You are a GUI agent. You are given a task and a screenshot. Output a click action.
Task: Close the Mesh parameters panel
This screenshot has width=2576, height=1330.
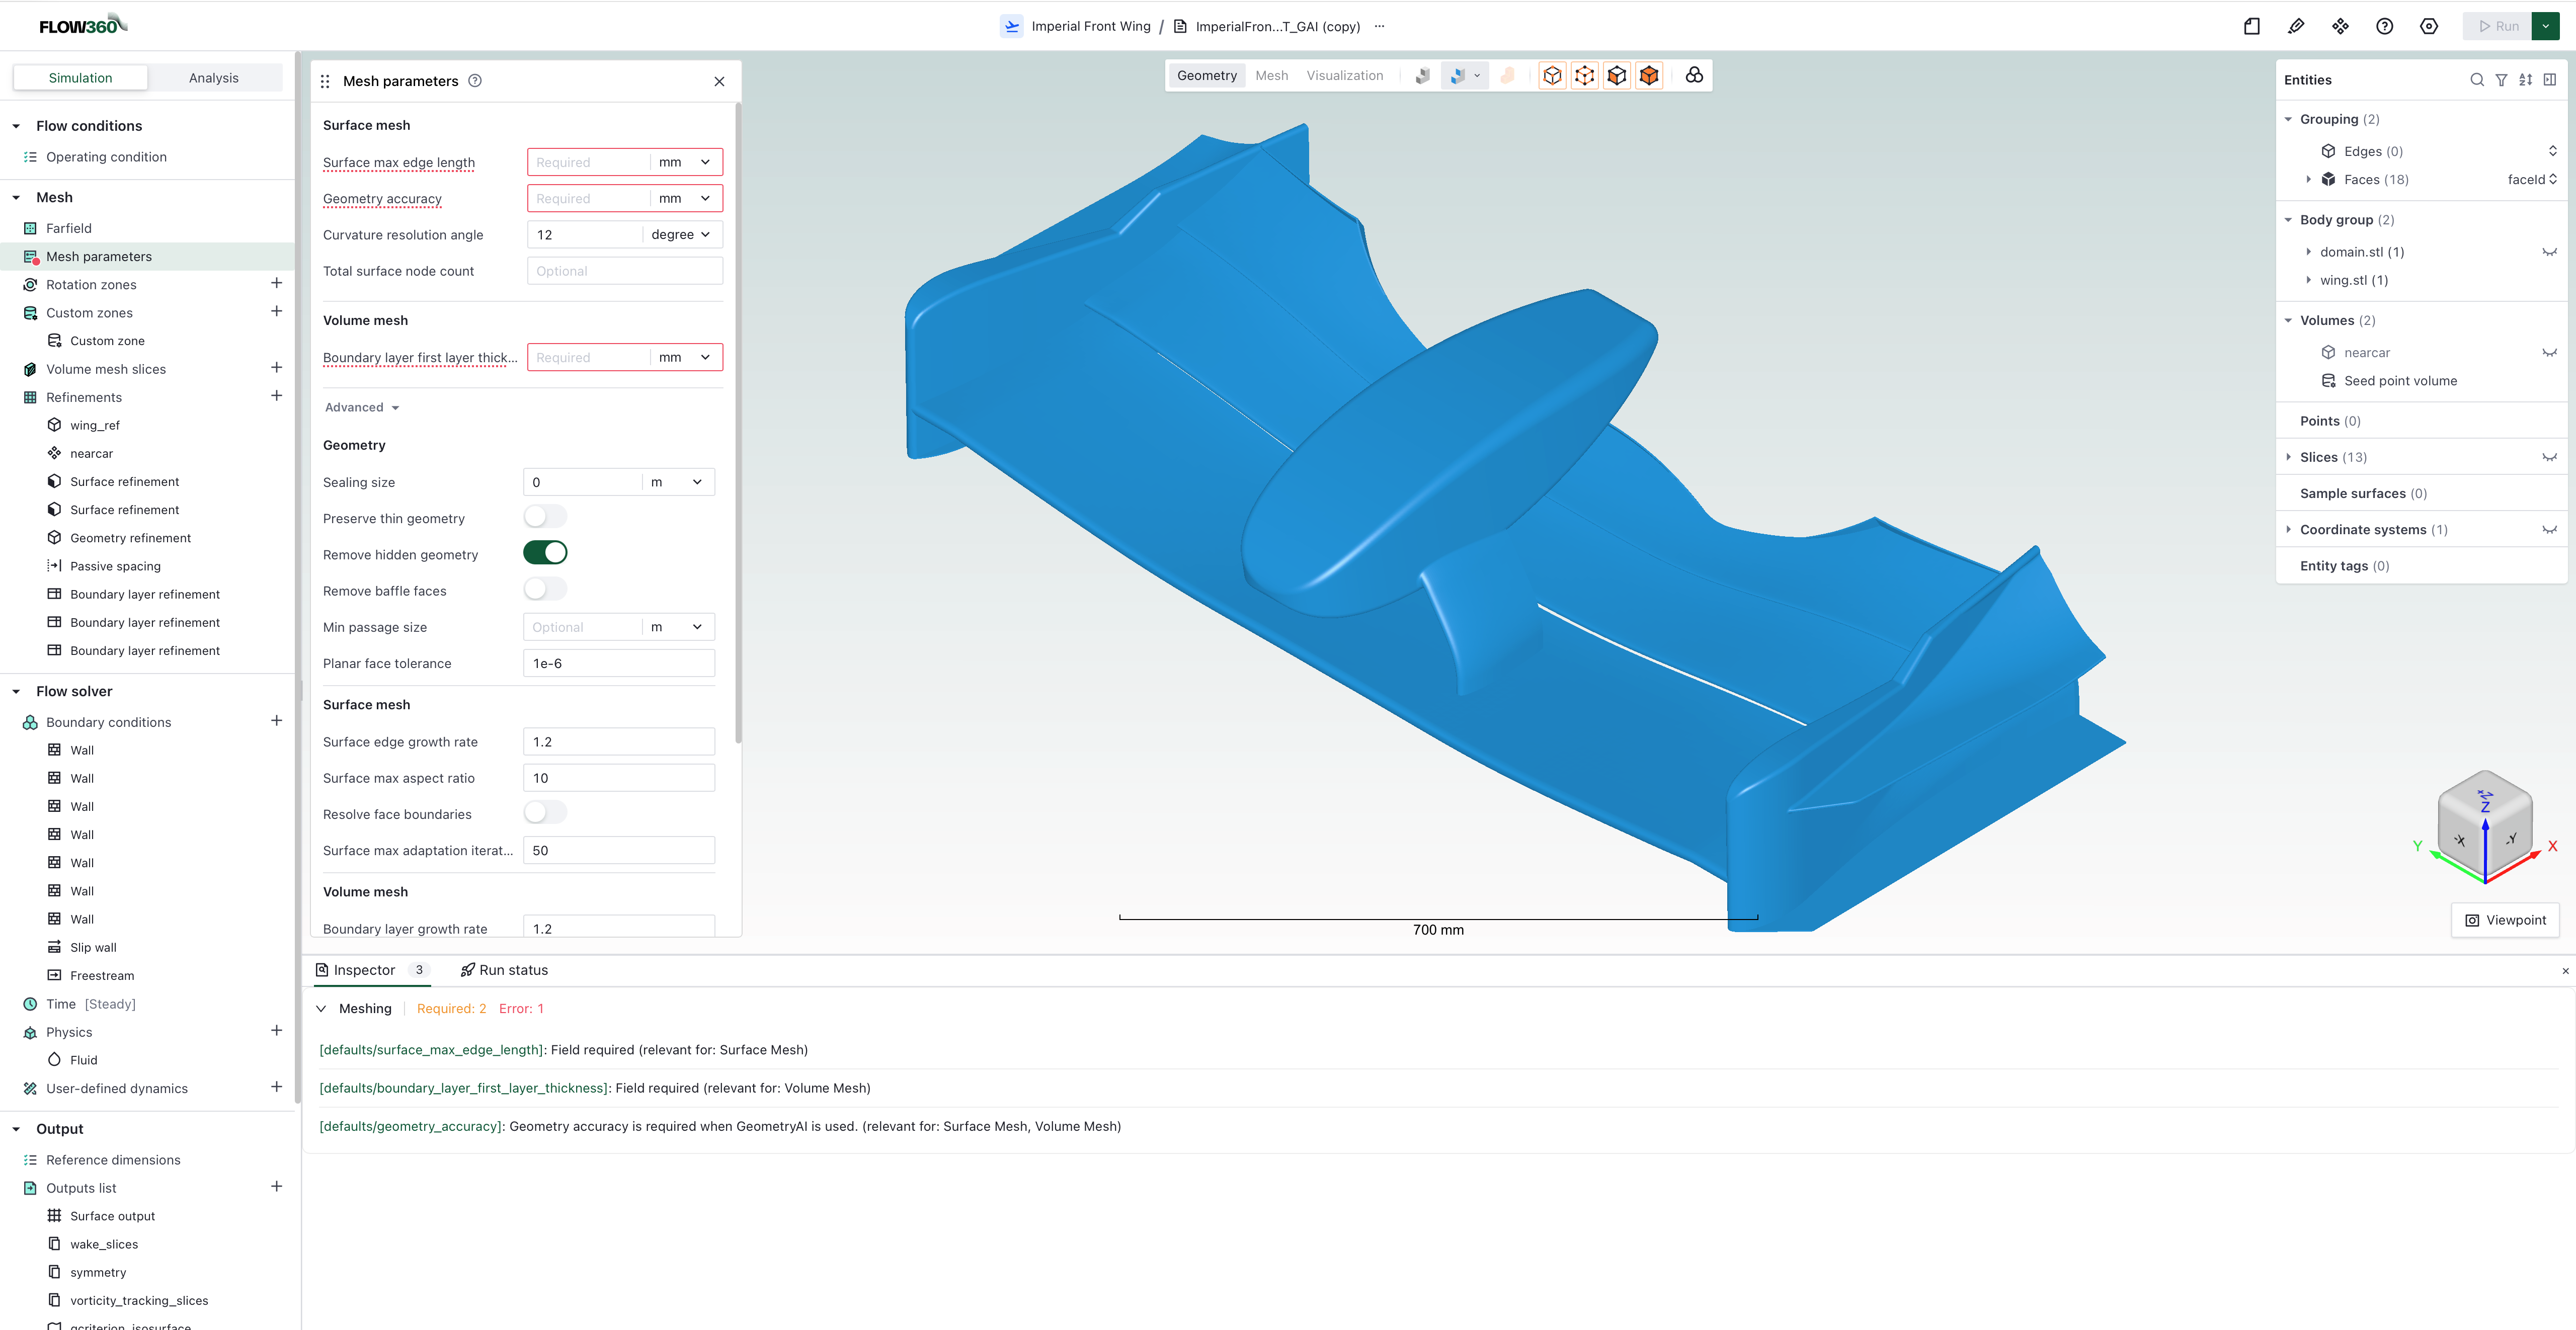pyautogui.click(x=719, y=82)
